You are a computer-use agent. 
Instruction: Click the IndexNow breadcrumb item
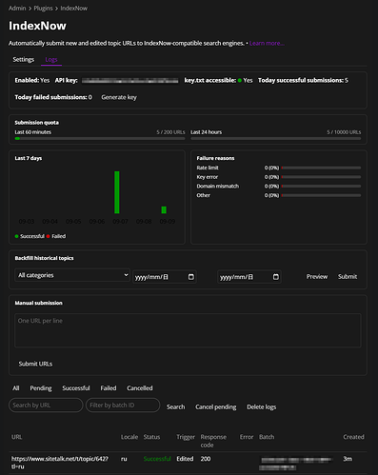(x=74, y=9)
